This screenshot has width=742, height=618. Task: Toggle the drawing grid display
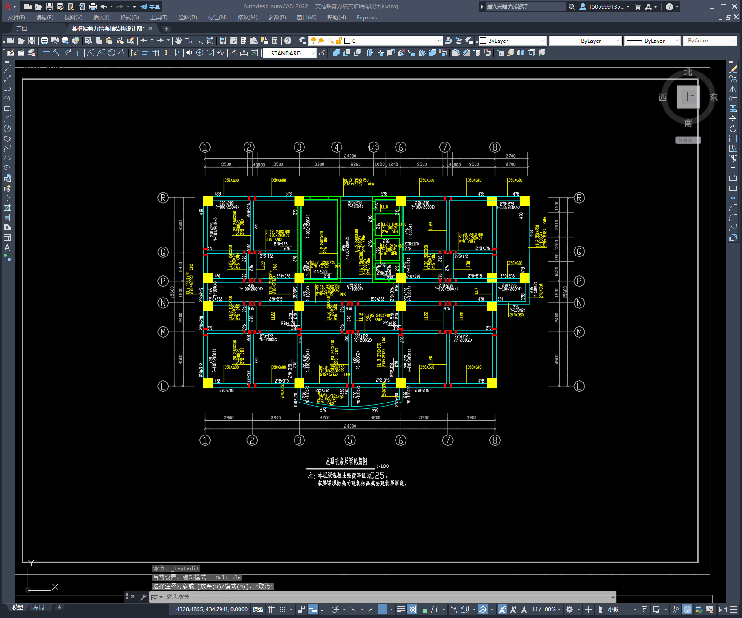(271, 609)
